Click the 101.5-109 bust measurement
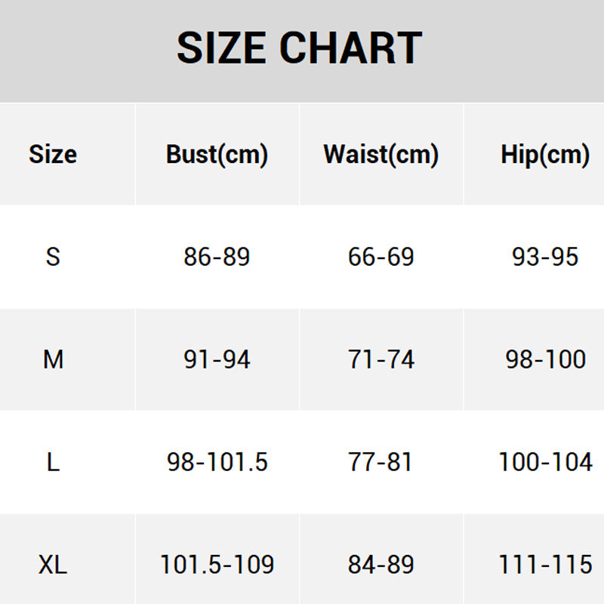The width and height of the screenshot is (604, 604). pos(217,565)
